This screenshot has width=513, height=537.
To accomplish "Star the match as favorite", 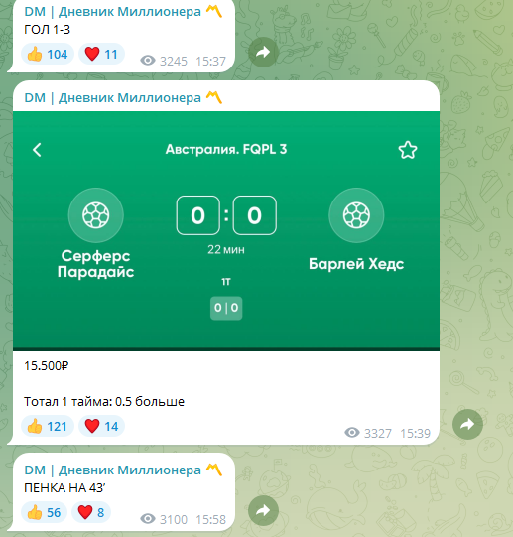I will 408,150.
